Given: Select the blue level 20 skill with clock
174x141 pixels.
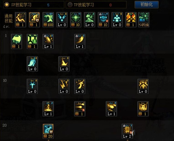Looking at the screenshot, I should click(x=48, y=131).
